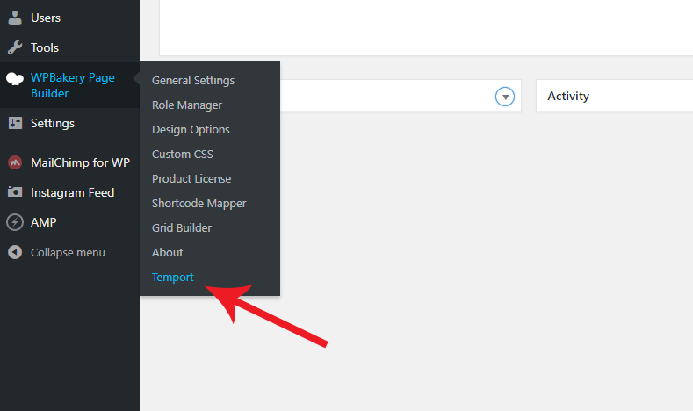Open General Settings from WPBakery submenu
693x411 pixels.
click(x=193, y=80)
